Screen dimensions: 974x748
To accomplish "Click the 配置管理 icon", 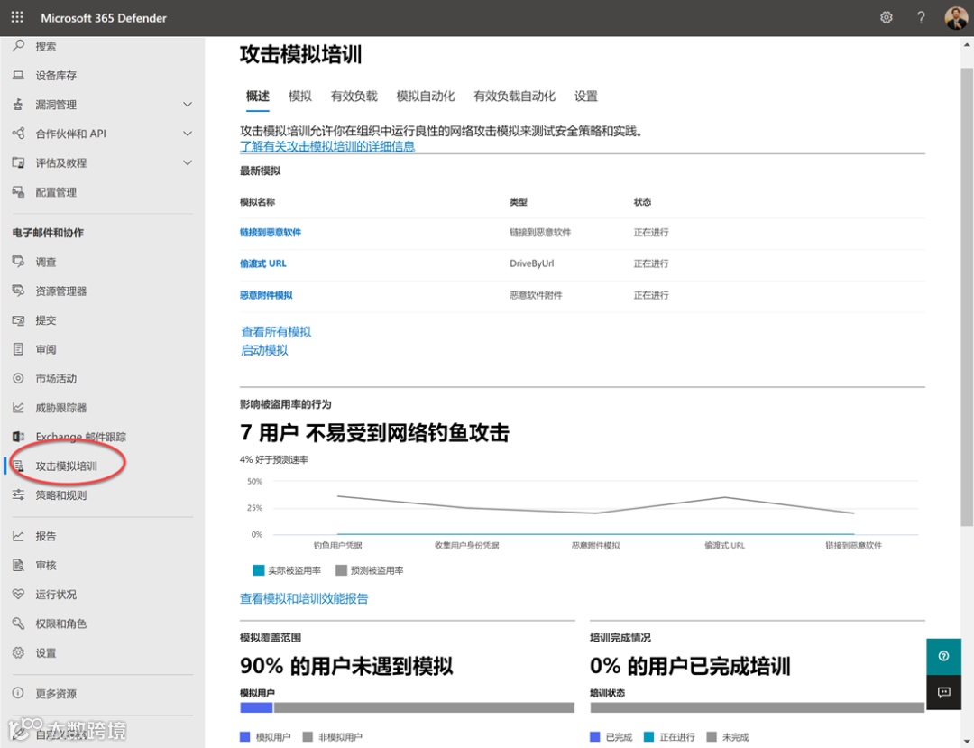I will (x=19, y=192).
